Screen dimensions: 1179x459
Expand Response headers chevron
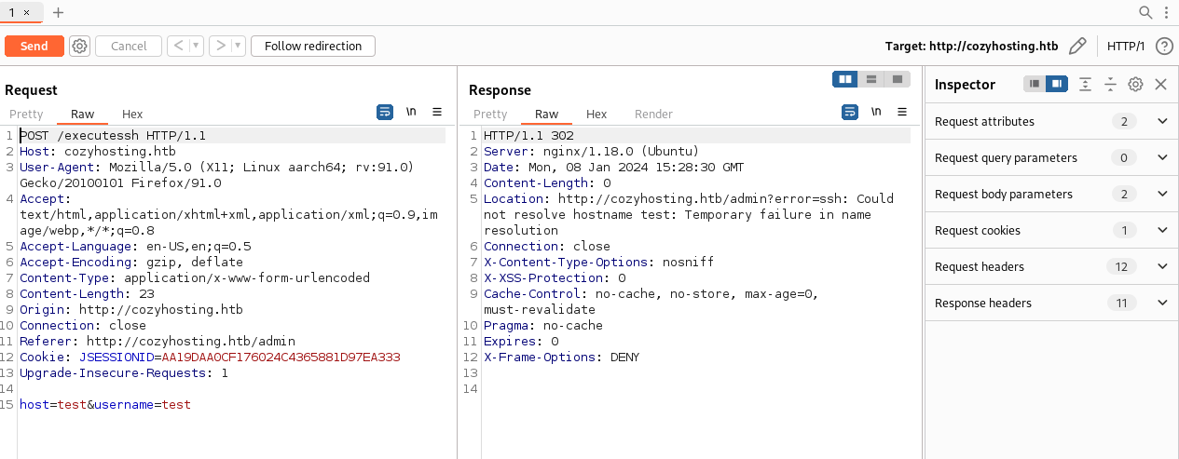click(x=1162, y=303)
